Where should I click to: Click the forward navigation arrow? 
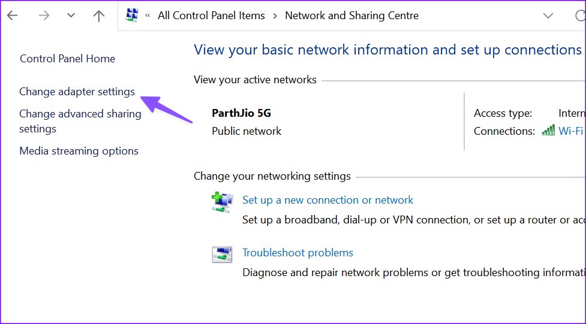(44, 16)
